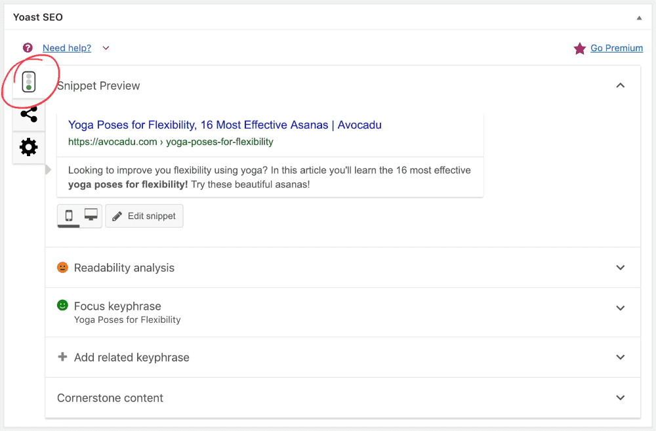This screenshot has height=431, width=656.
Task: Click the Focus keyphrase label
Action: 117,306
